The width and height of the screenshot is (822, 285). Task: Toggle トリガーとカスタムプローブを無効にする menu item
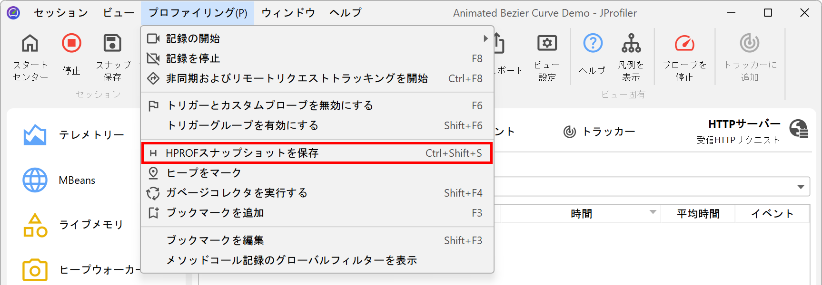point(269,105)
